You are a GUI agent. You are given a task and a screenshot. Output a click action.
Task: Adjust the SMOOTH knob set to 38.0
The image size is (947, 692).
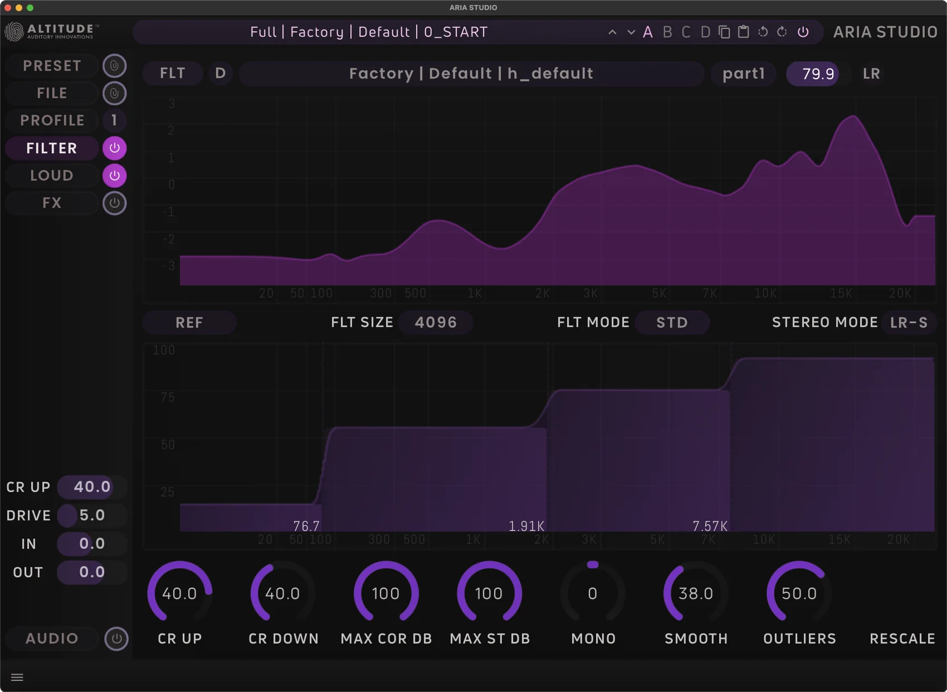pyautogui.click(x=695, y=593)
